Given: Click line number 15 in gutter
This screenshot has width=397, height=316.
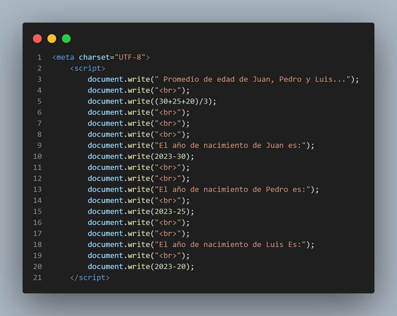Looking at the screenshot, I should 37,212.
